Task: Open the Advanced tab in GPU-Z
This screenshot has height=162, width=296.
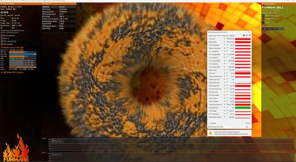Action: pyautogui.click(x=226, y=36)
